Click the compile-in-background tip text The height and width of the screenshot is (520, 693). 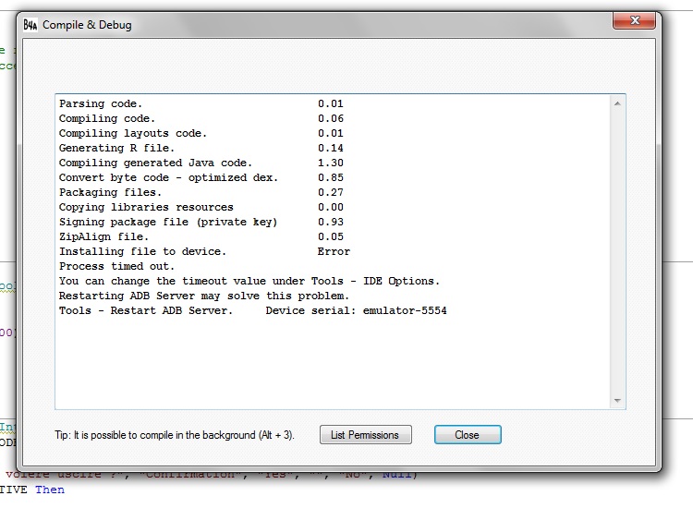pyautogui.click(x=175, y=435)
